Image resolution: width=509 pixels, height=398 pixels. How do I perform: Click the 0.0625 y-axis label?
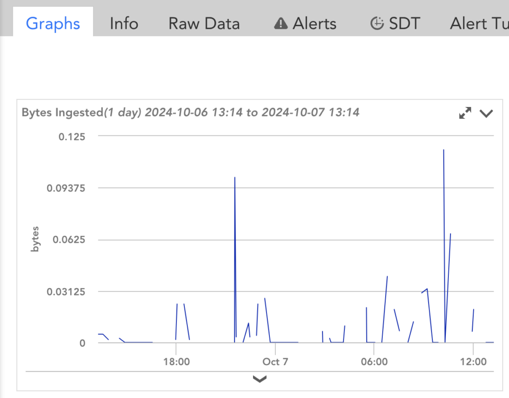pos(69,240)
